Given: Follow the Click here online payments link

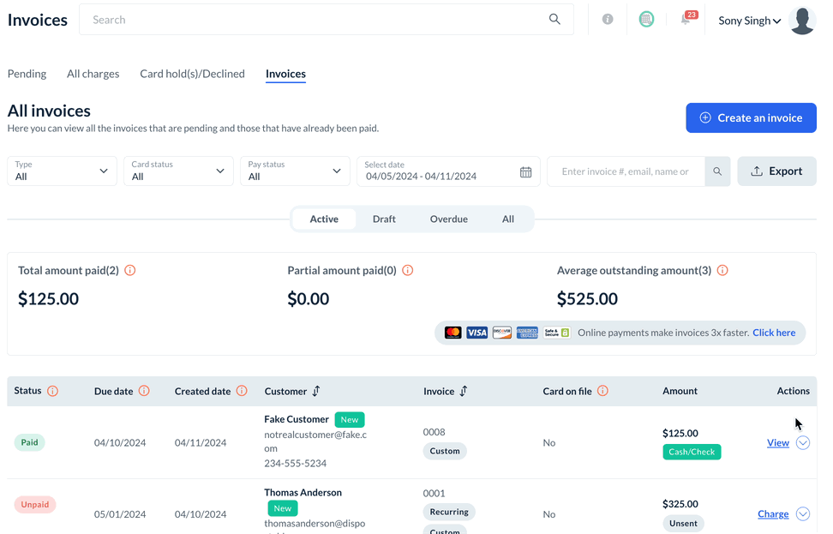Looking at the screenshot, I should 774,333.
